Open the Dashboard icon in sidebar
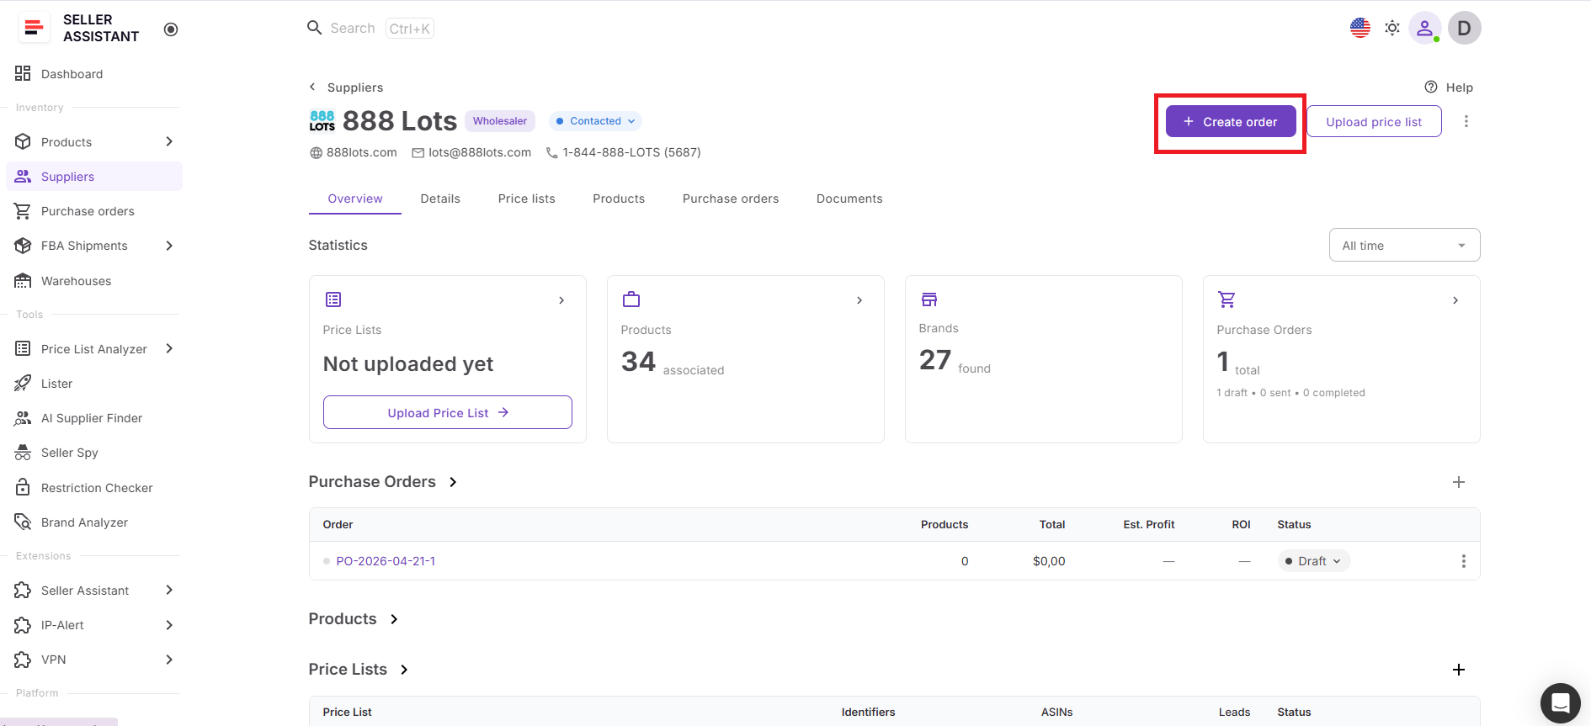The width and height of the screenshot is (1591, 726). pos(23,74)
